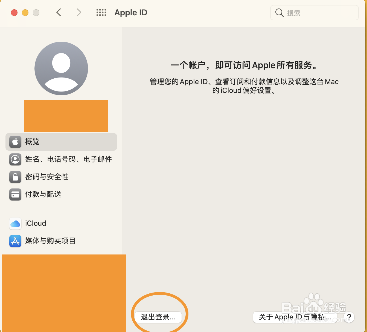Go forward with the right chevron arrow
367x332 pixels.
pyautogui.click(x=79, y=12)
